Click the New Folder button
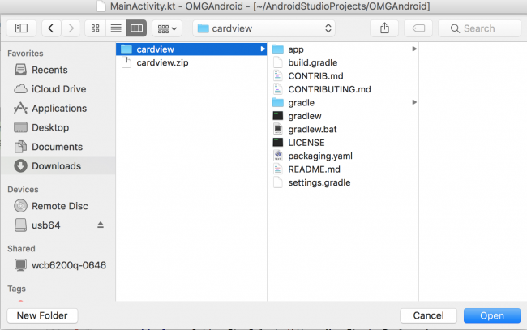The image size is (527, 330). tap(42, 315)
